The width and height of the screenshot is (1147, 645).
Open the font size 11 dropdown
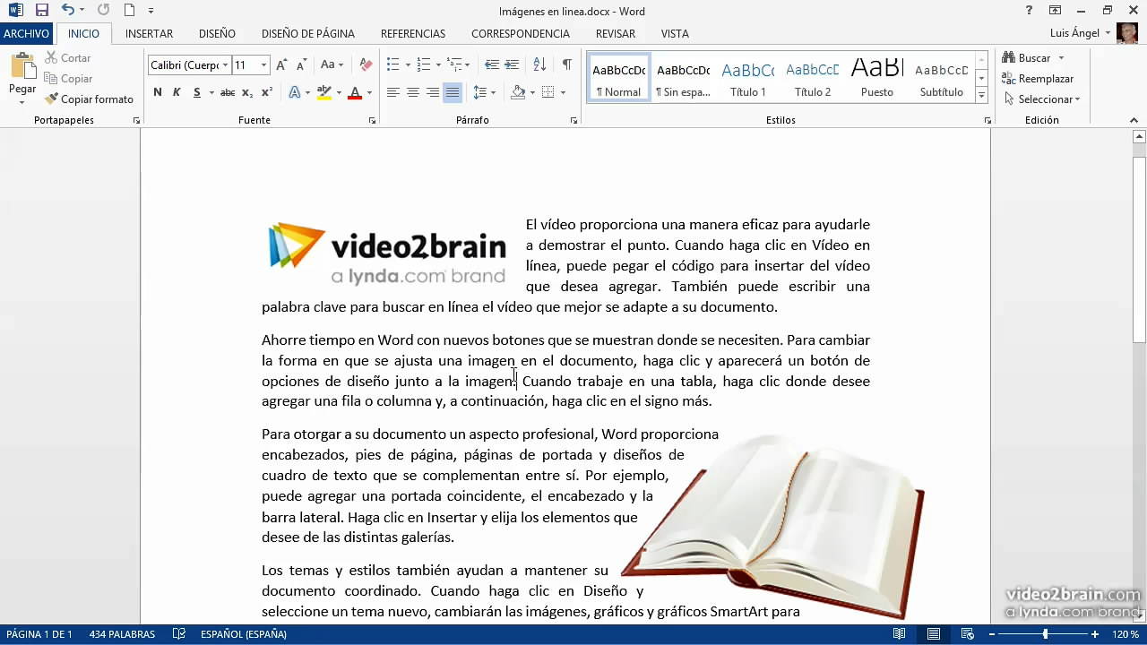point(263,65)
